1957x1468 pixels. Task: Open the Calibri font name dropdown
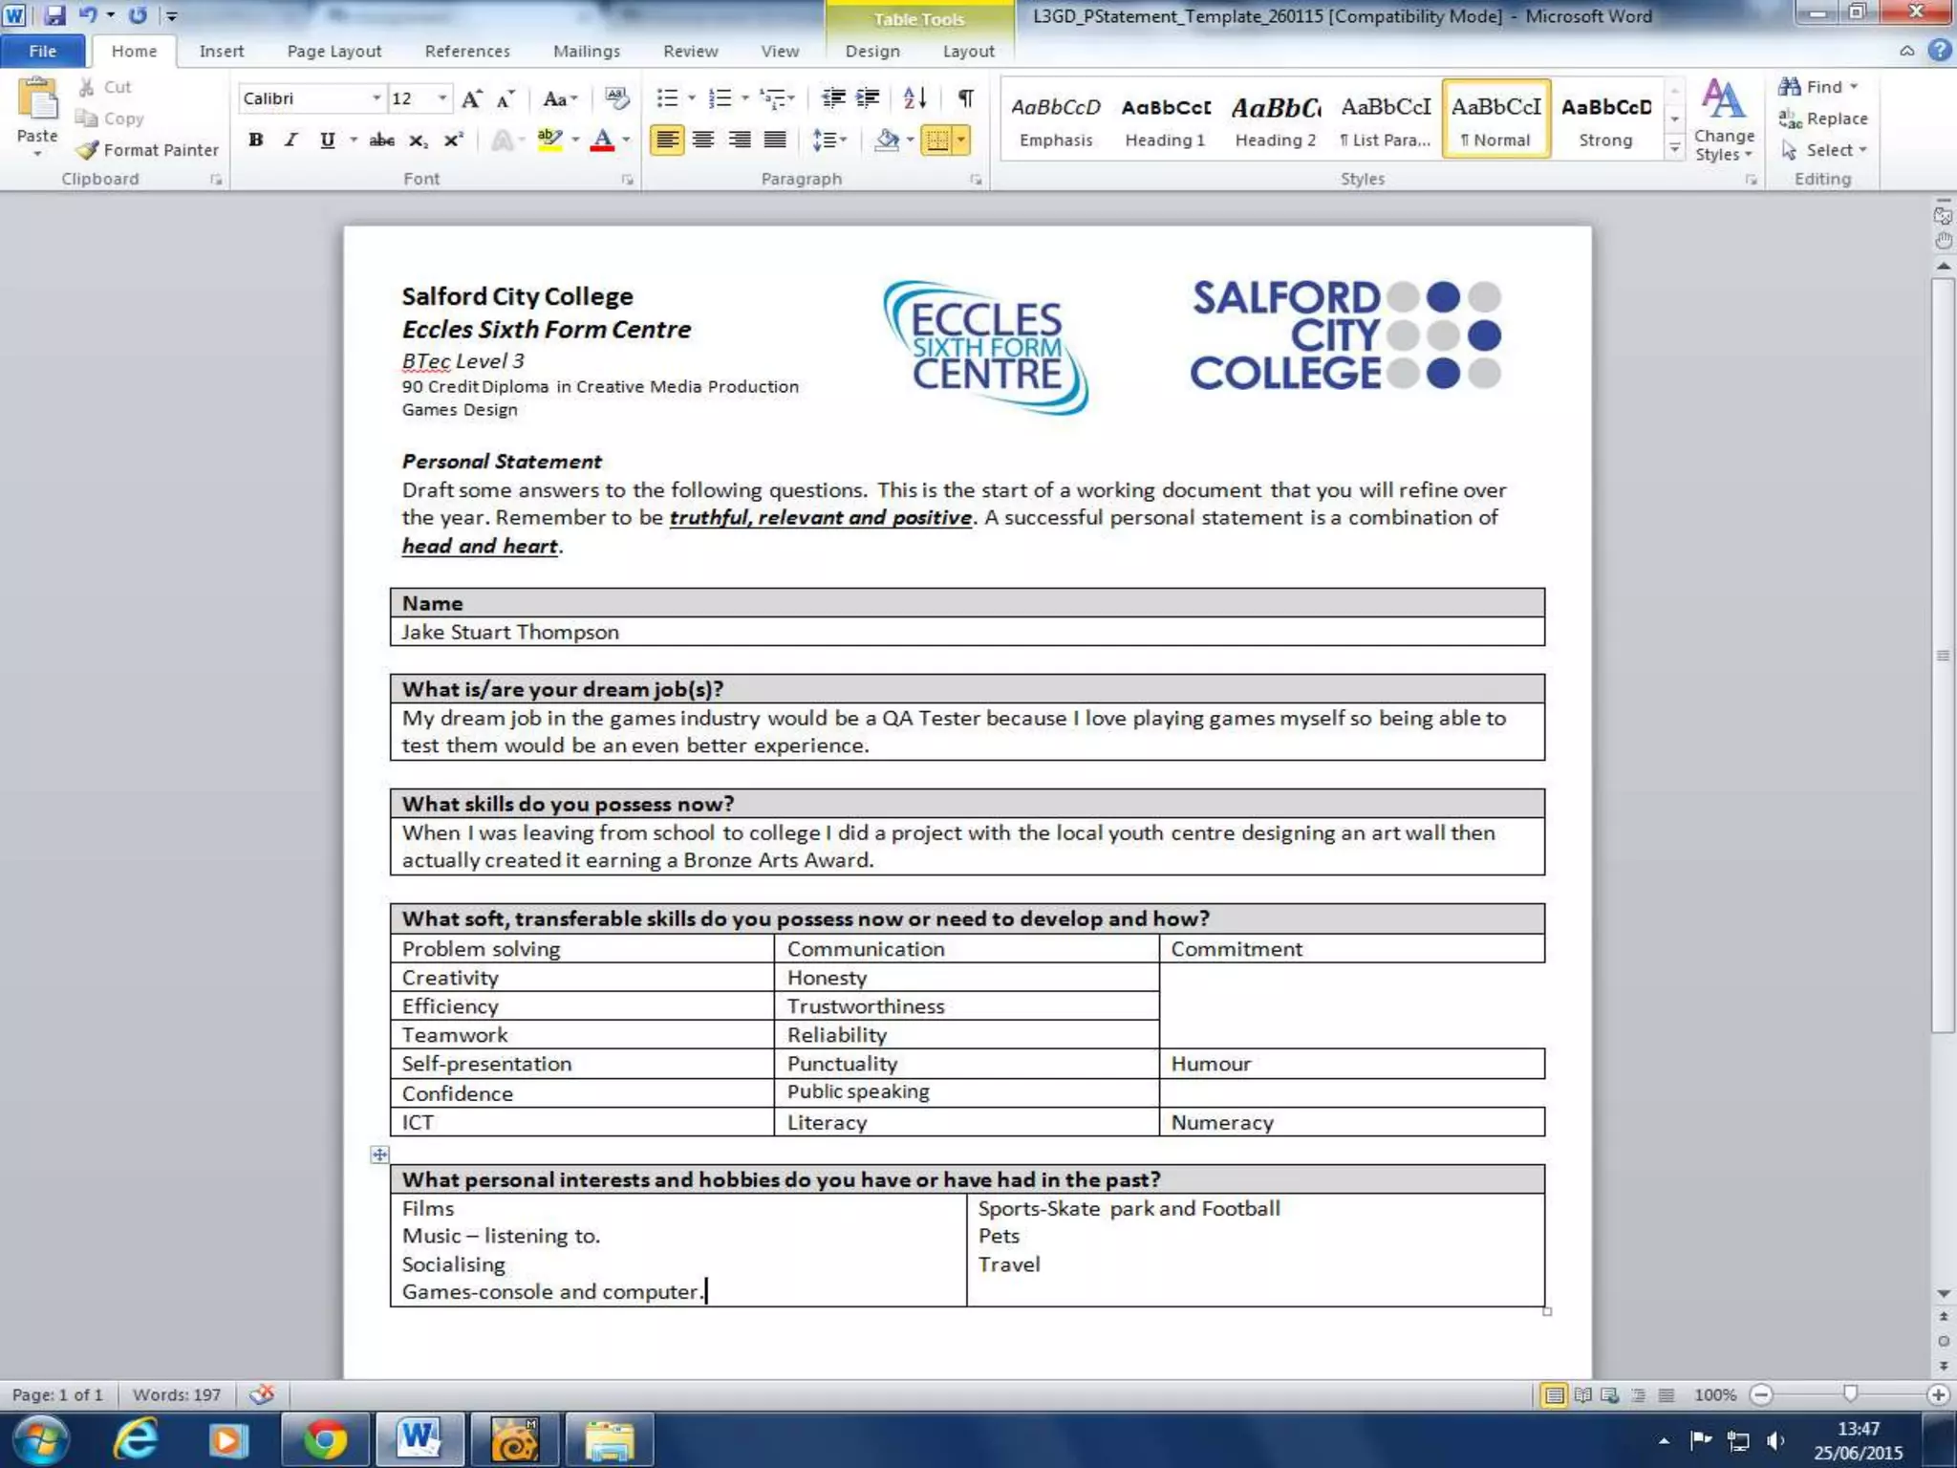tap(376, 98)
